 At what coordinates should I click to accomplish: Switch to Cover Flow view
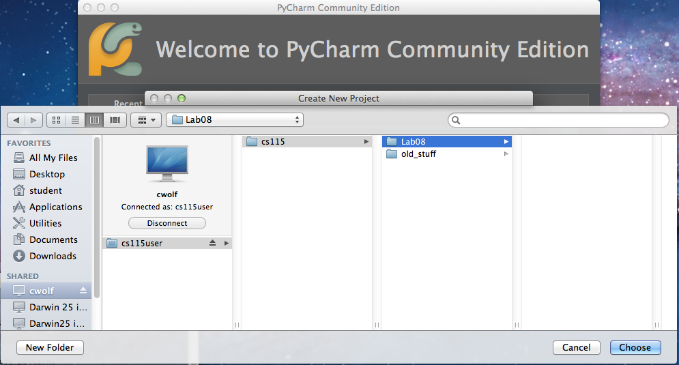(x=114, y=120)
